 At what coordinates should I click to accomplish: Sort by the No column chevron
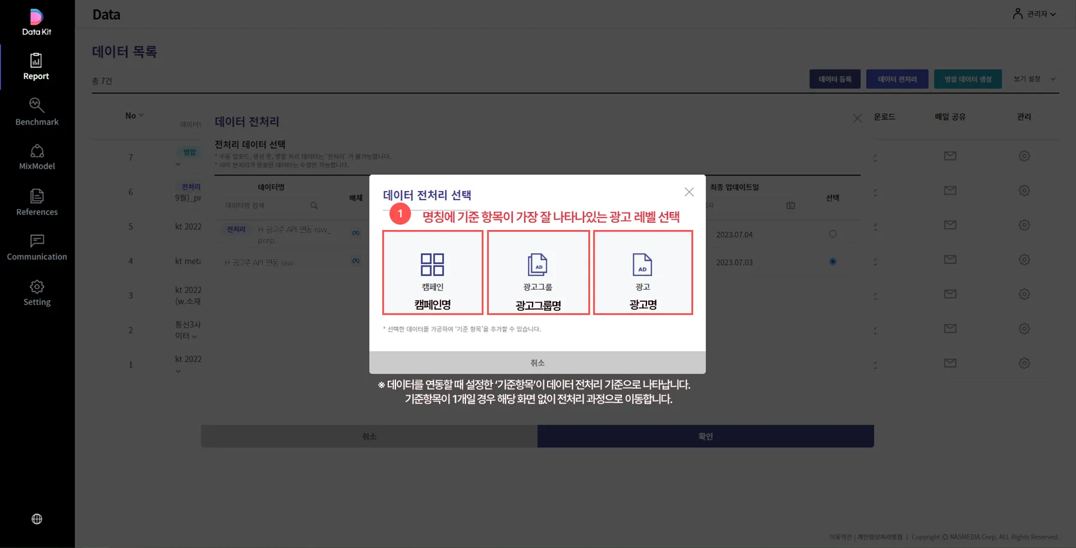pos(141,115)
